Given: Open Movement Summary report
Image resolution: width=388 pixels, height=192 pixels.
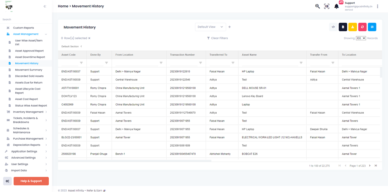Looking at the screenshot, I should (28, 70).
